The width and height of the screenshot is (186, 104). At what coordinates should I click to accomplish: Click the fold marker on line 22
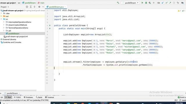coord(53,74)
